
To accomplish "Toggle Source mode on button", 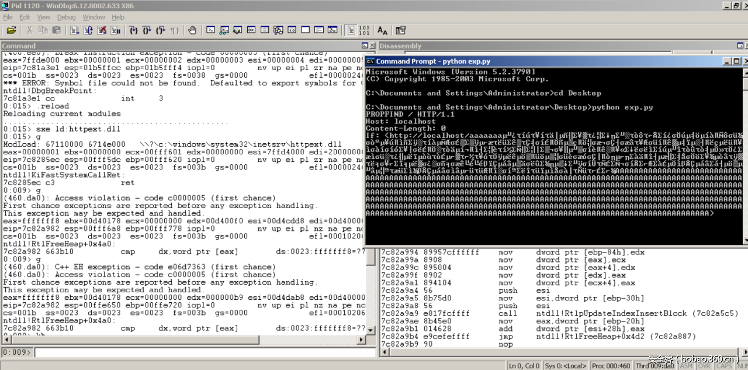I will pos(350,30).
